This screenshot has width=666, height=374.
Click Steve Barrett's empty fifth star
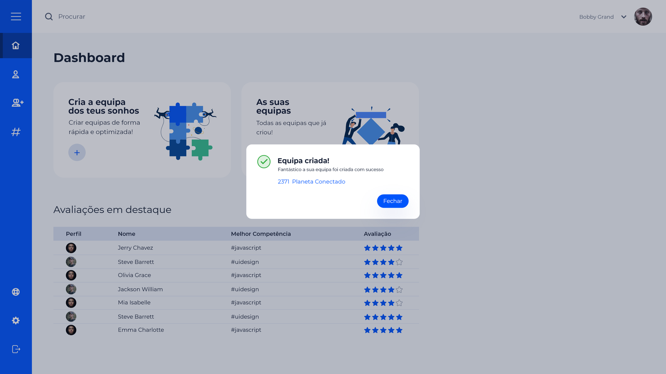pos(399,262)
